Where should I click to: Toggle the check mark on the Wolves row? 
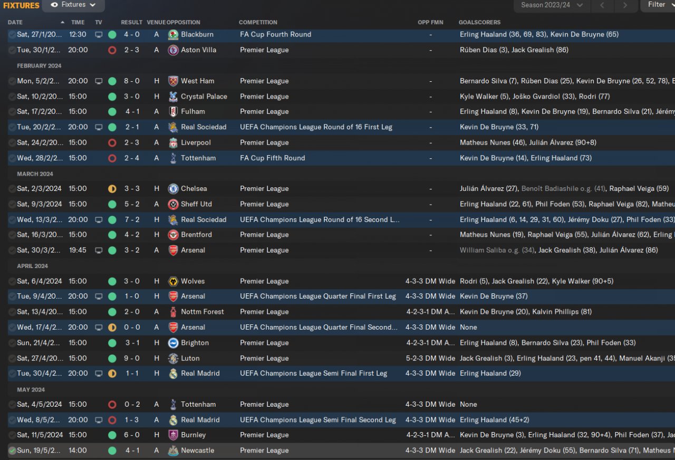(12, 281)
